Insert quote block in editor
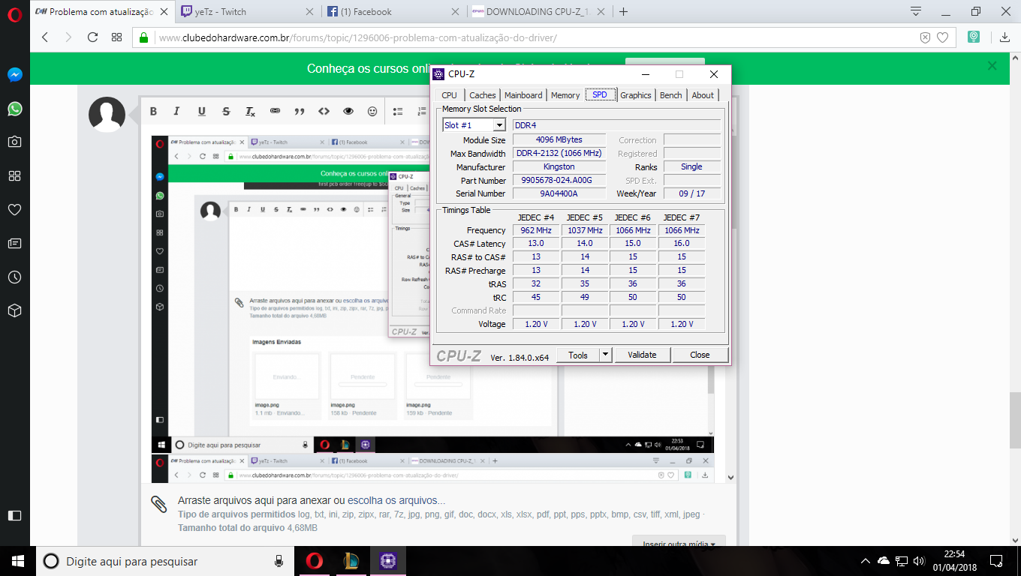 [299, 111]
